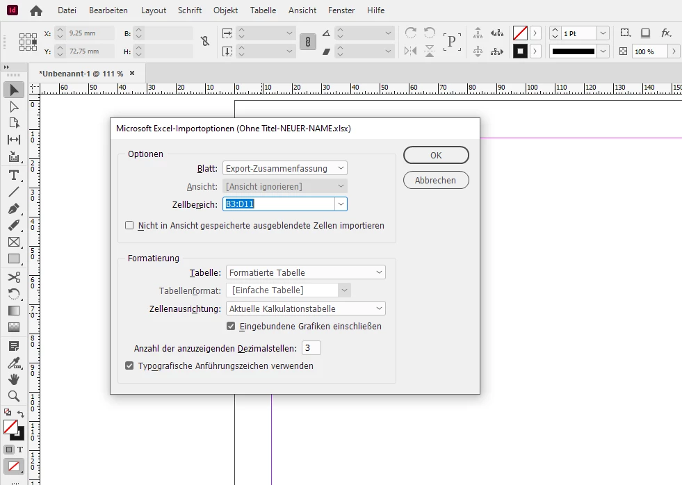Screen dimensions: 682x485
Task: Open the Layout menu
Action: (154, 10)
